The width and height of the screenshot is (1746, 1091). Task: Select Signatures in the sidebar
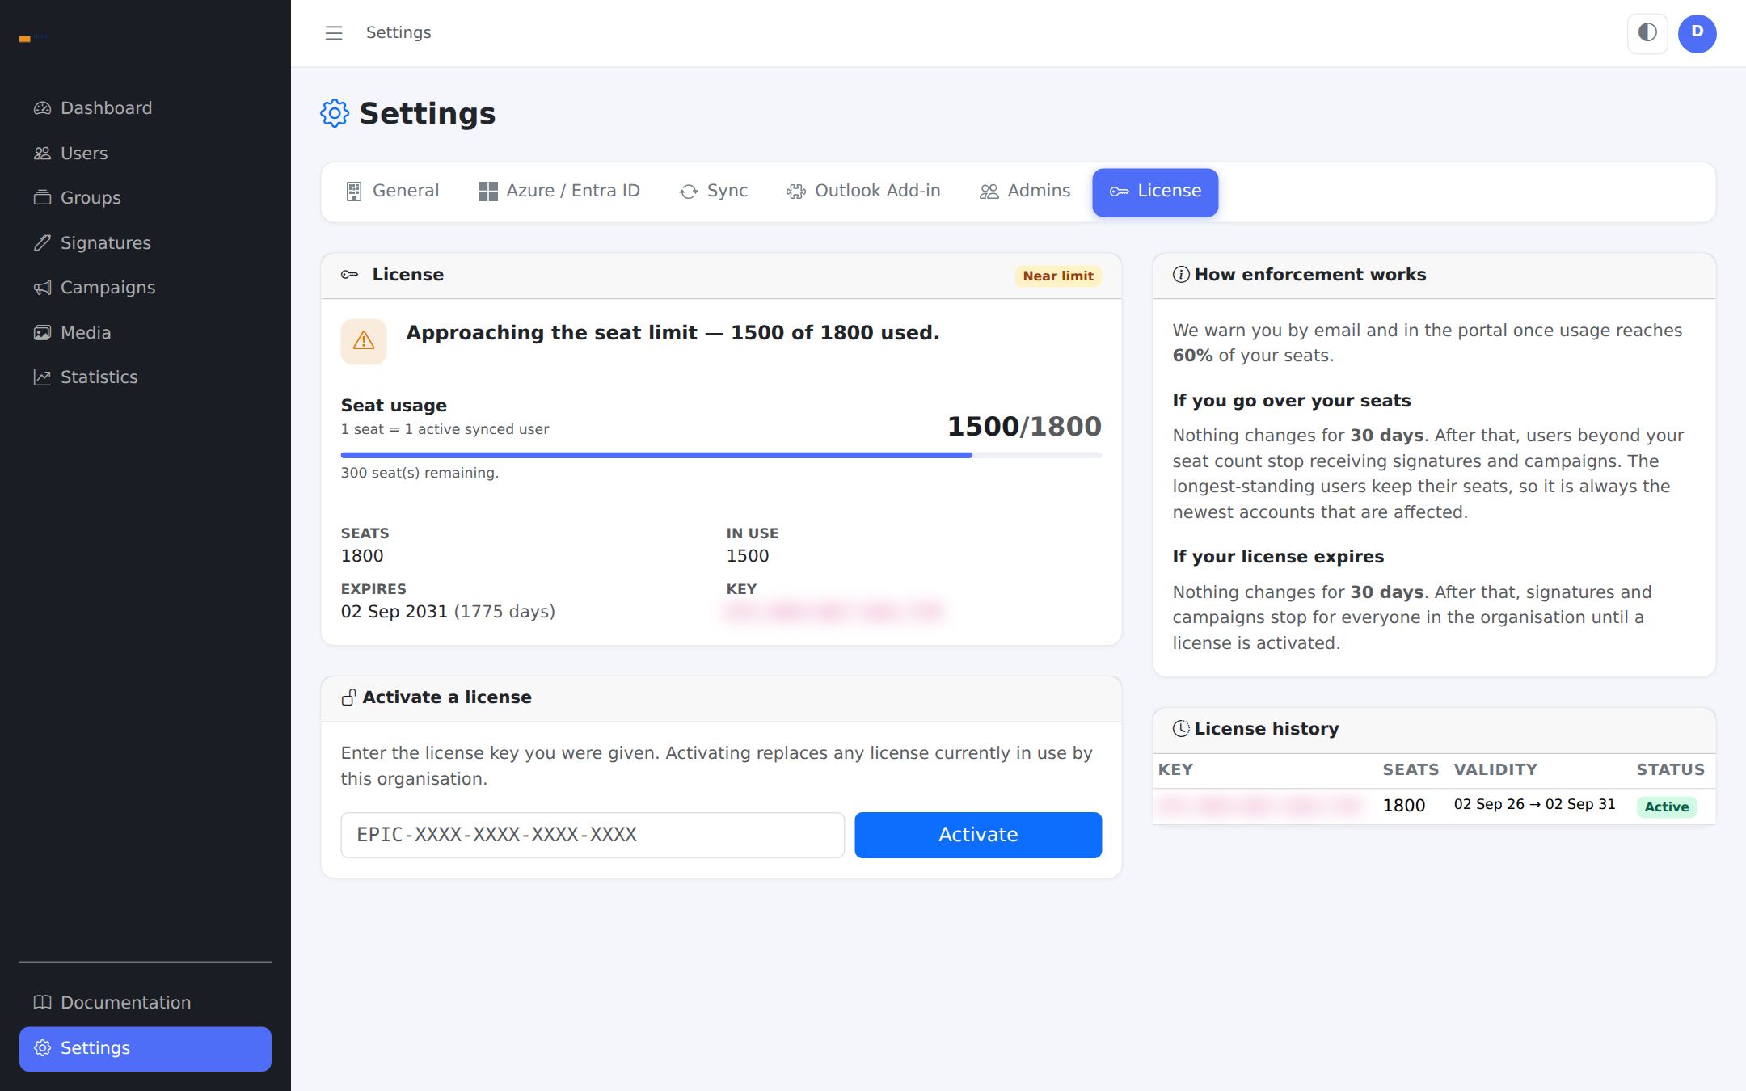pos(145,243)
